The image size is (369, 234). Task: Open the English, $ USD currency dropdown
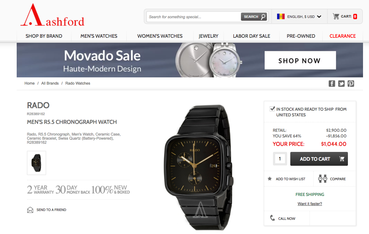point(299,17)
